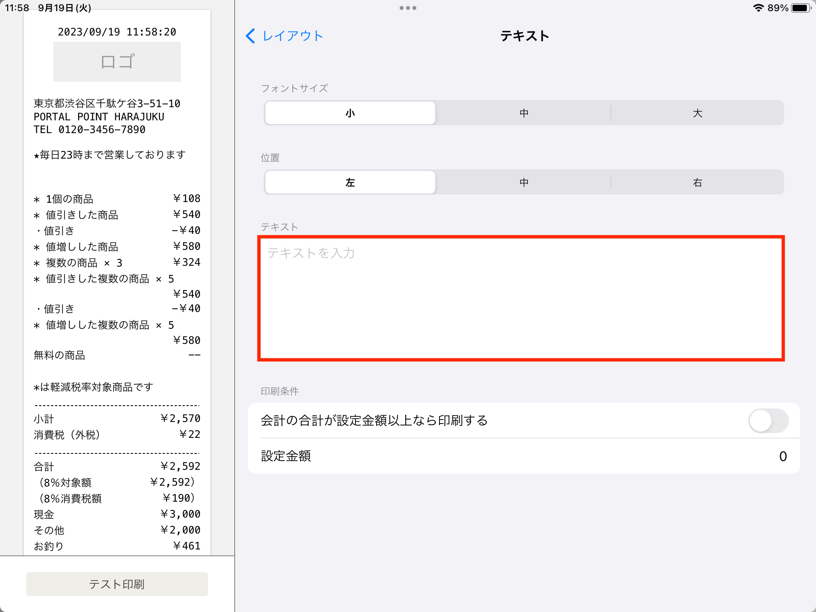This screenshot has width=816, height=612.
Task: Select receipt line ★毎日23時まで営業しております
Action: coord(110,155)
